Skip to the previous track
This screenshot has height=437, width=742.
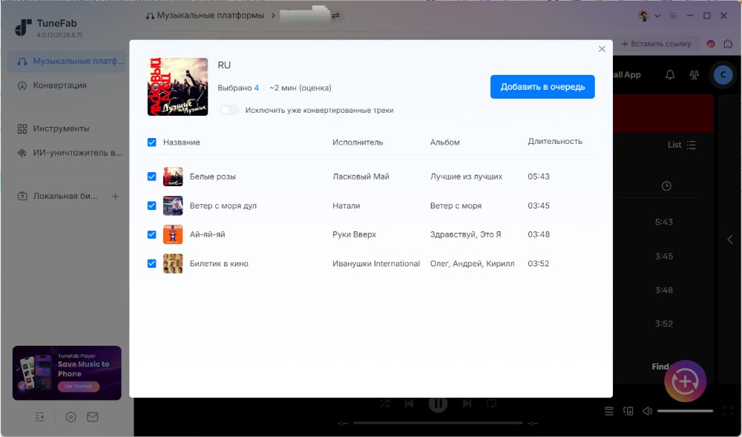410,404
